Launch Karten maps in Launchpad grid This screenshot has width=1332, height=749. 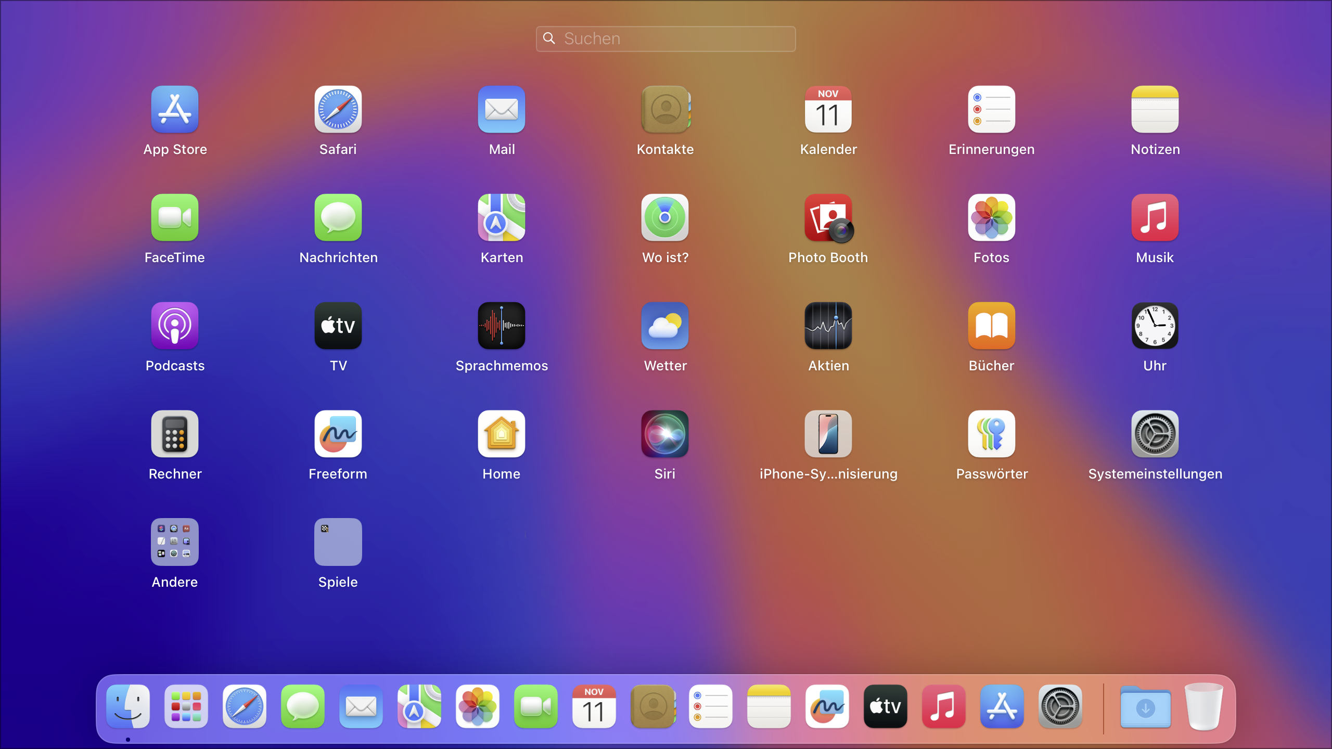[x=502, y=218]
